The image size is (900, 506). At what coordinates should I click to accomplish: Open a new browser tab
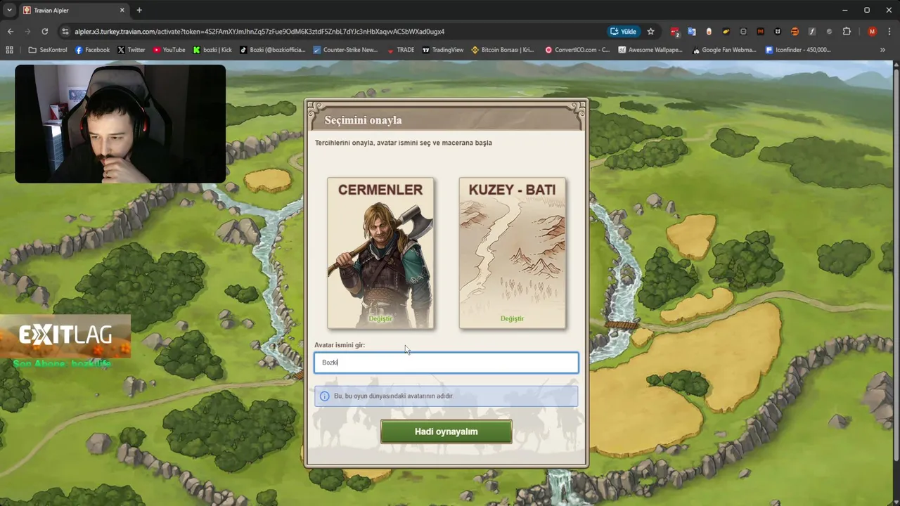(139, 11)
